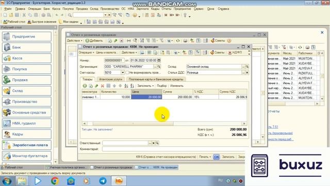Viewport: 330px width, 186px height.
Task: Open Продажа menu in the menu bar
Action: tap(81, 9)
